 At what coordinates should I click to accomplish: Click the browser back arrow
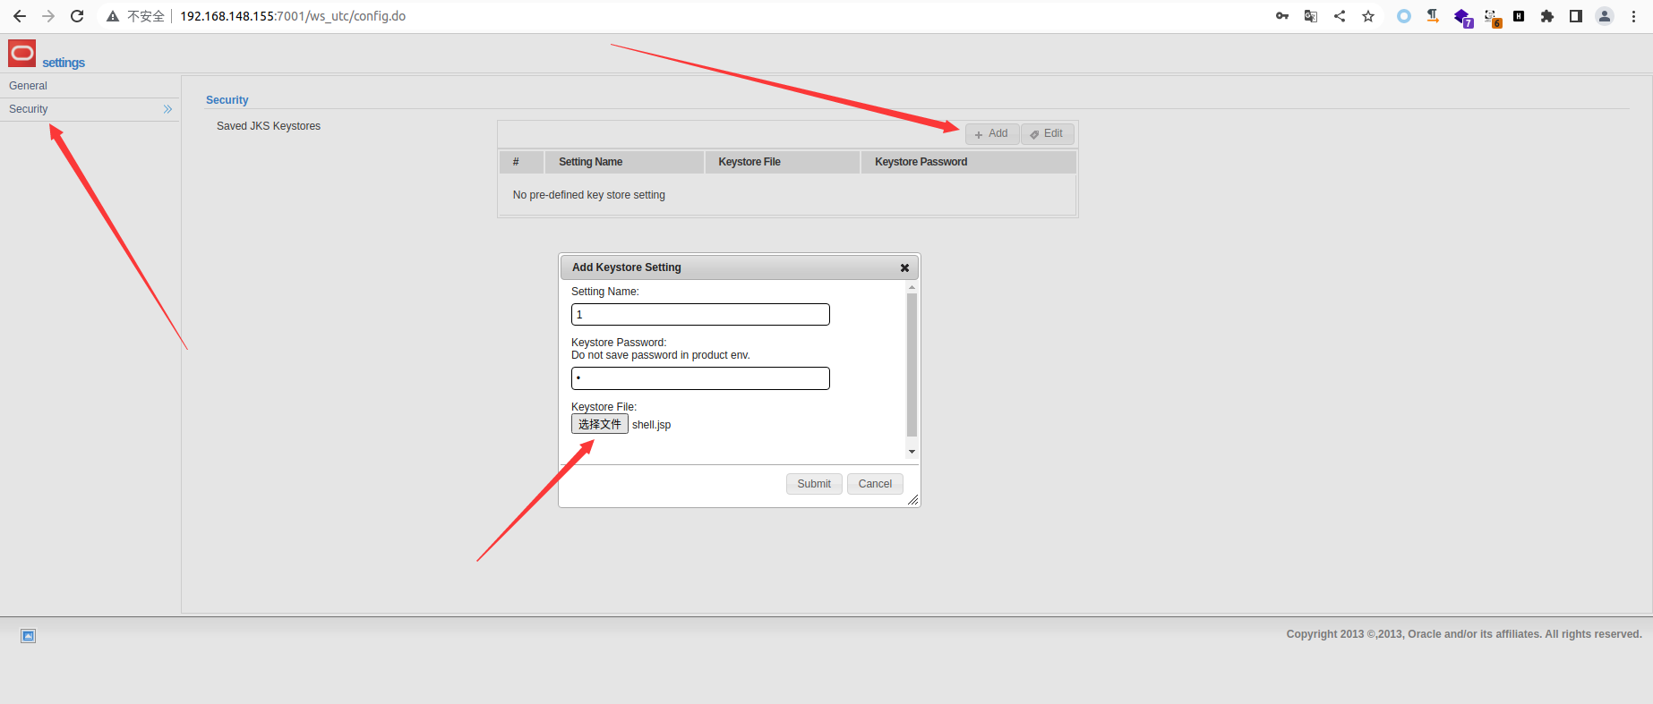pyautogui.click(x=20, y=16)
